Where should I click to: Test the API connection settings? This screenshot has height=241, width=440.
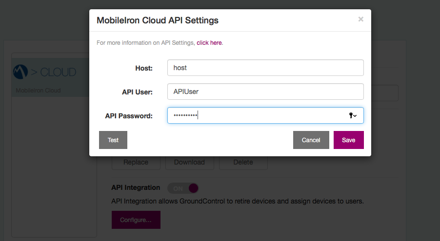[113, 140]
